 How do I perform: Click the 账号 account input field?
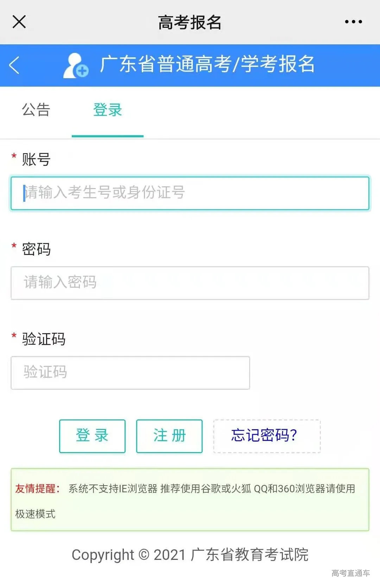(x=190, y=193)
